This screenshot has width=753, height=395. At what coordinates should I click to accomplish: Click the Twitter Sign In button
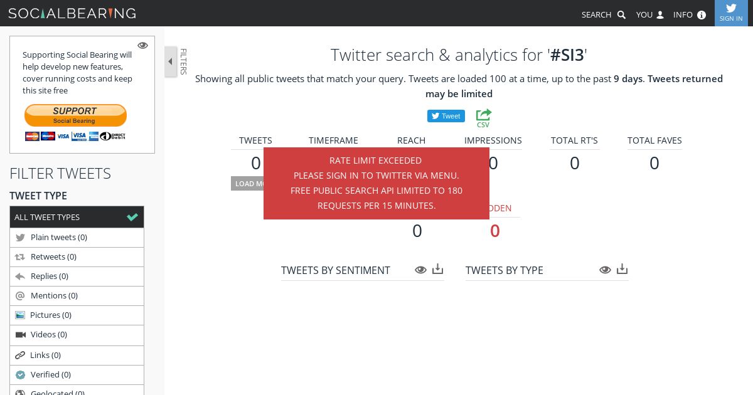click(x=731, y=13)
